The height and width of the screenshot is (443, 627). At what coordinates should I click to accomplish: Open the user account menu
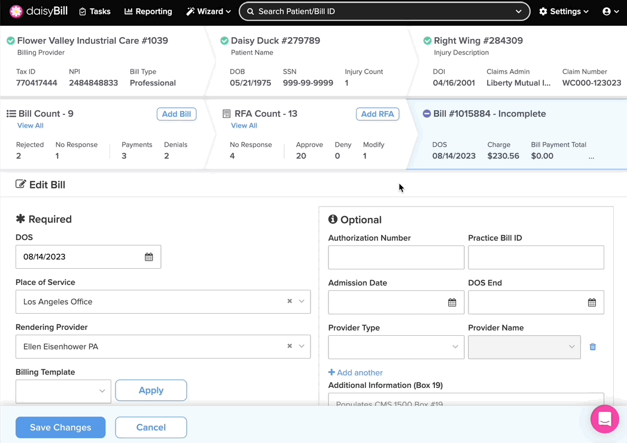(610, 11)
